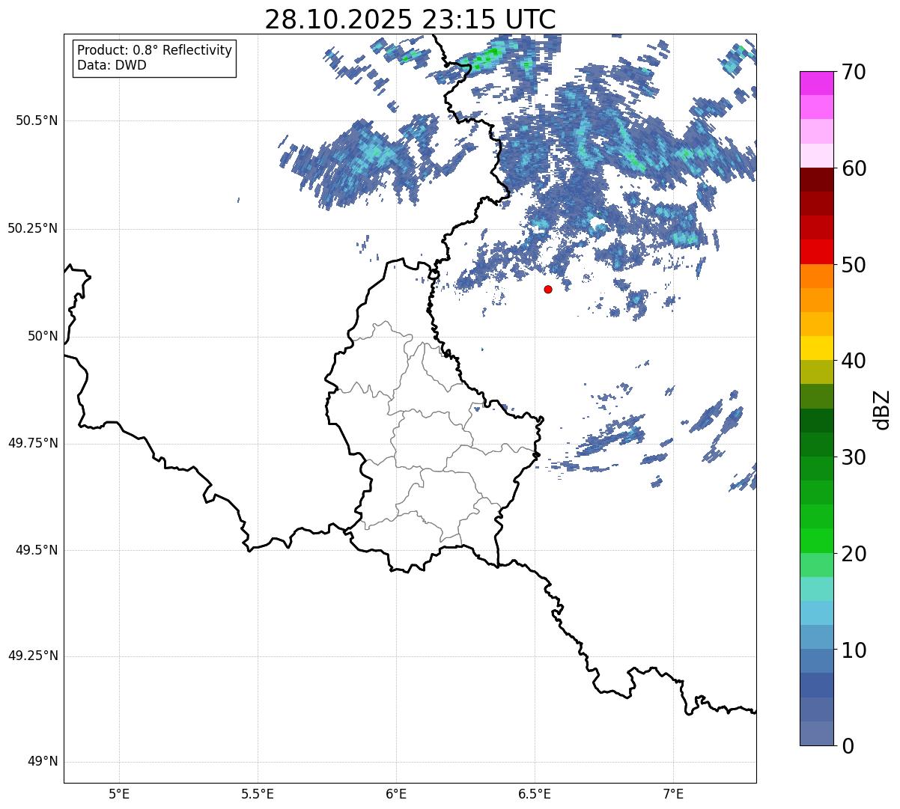
Task: Click the 5.5°E longitude label
Action: (x=258, y=793)
